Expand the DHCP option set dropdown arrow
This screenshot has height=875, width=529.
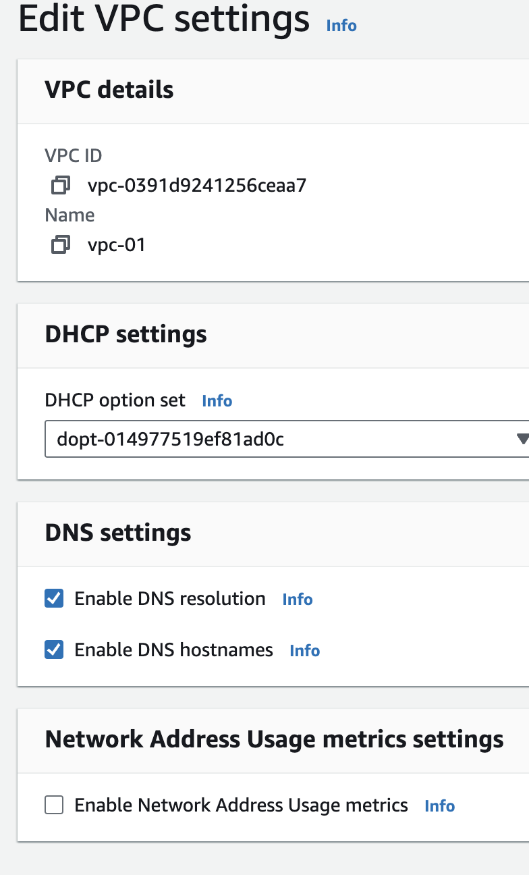click(522, 440)
